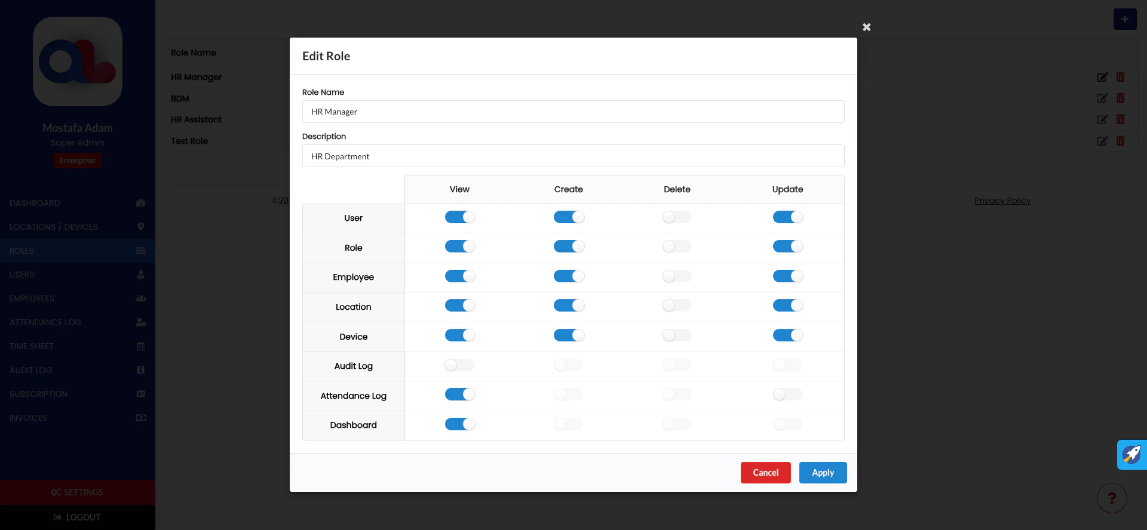Toggle View permission for Role
Screen dimensions: 1147x530
tap(460, 246)
